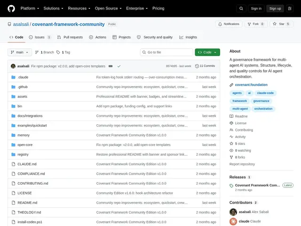Open the .github folder
Screen dimensions: 301x226
(x=23, y=87)
